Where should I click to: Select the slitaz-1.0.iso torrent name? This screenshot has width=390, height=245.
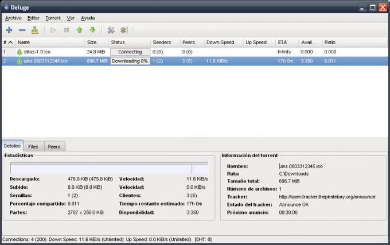click(37, 52)
